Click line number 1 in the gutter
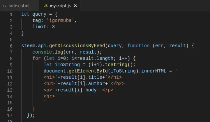This screenshot has width=210, height=122. 11,15
